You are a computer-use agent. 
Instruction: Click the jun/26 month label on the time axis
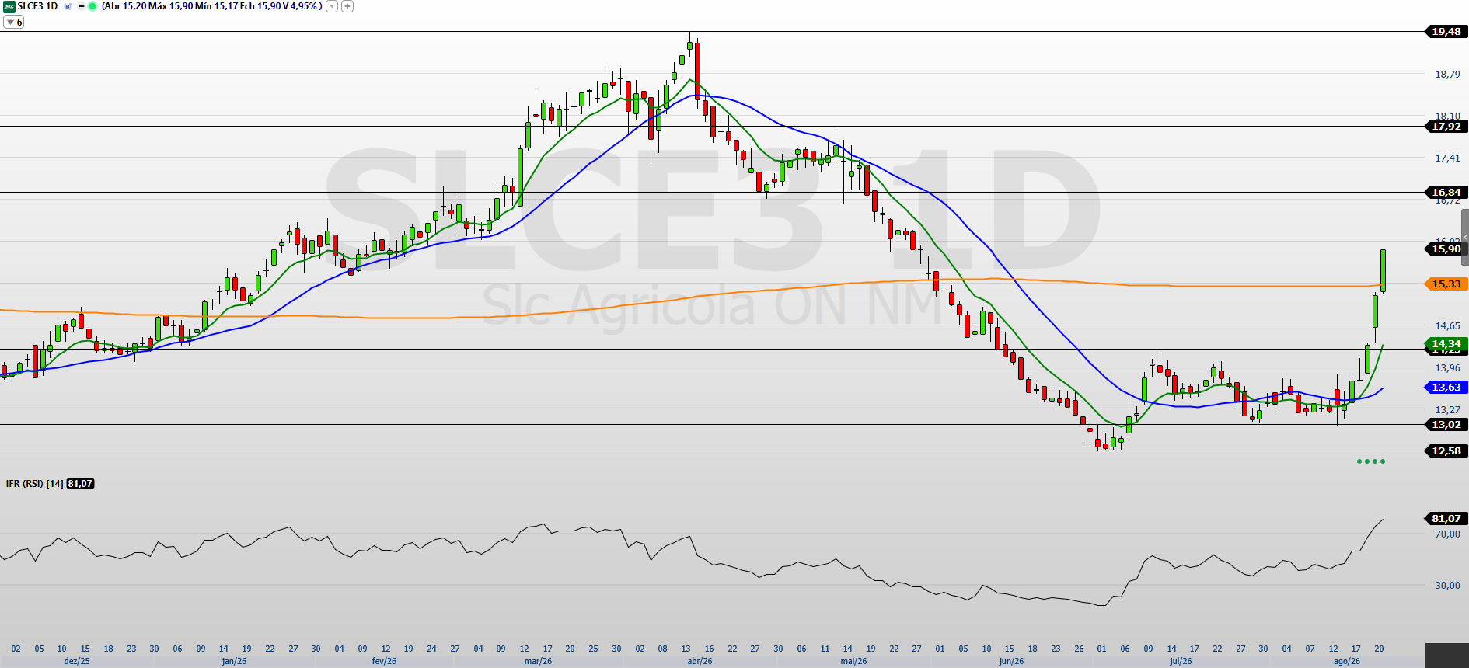pos(1011,662)
